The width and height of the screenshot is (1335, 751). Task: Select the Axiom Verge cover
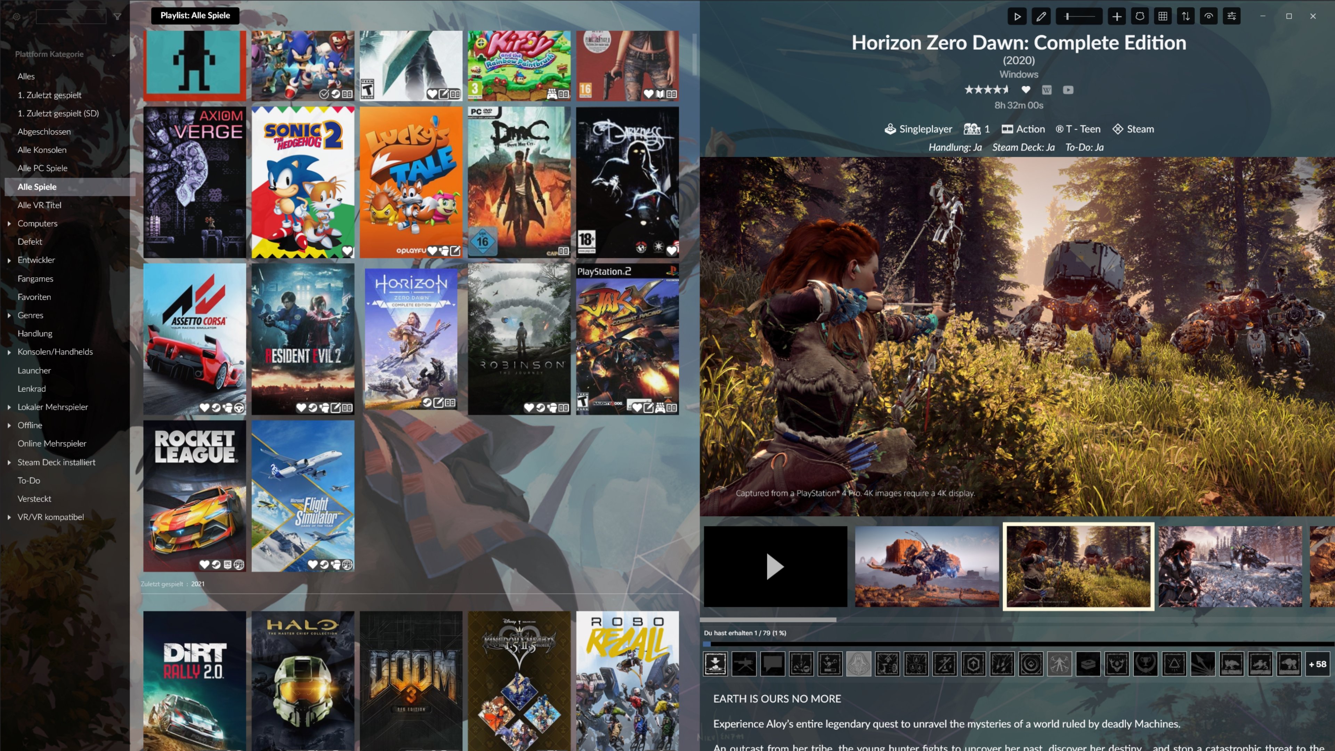[195, 183]
